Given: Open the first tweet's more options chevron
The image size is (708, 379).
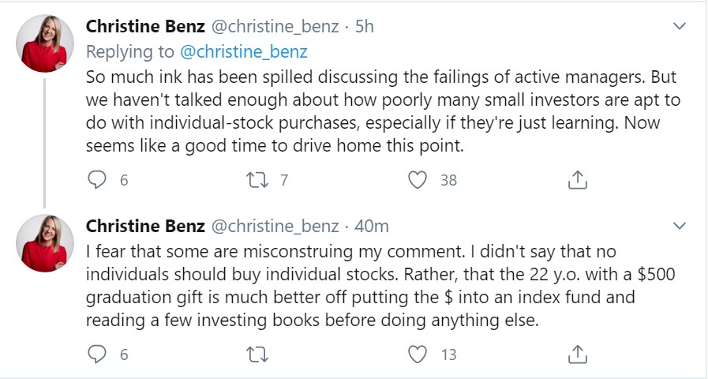Looking at the screenshot, I should click(x=678, y=27).
